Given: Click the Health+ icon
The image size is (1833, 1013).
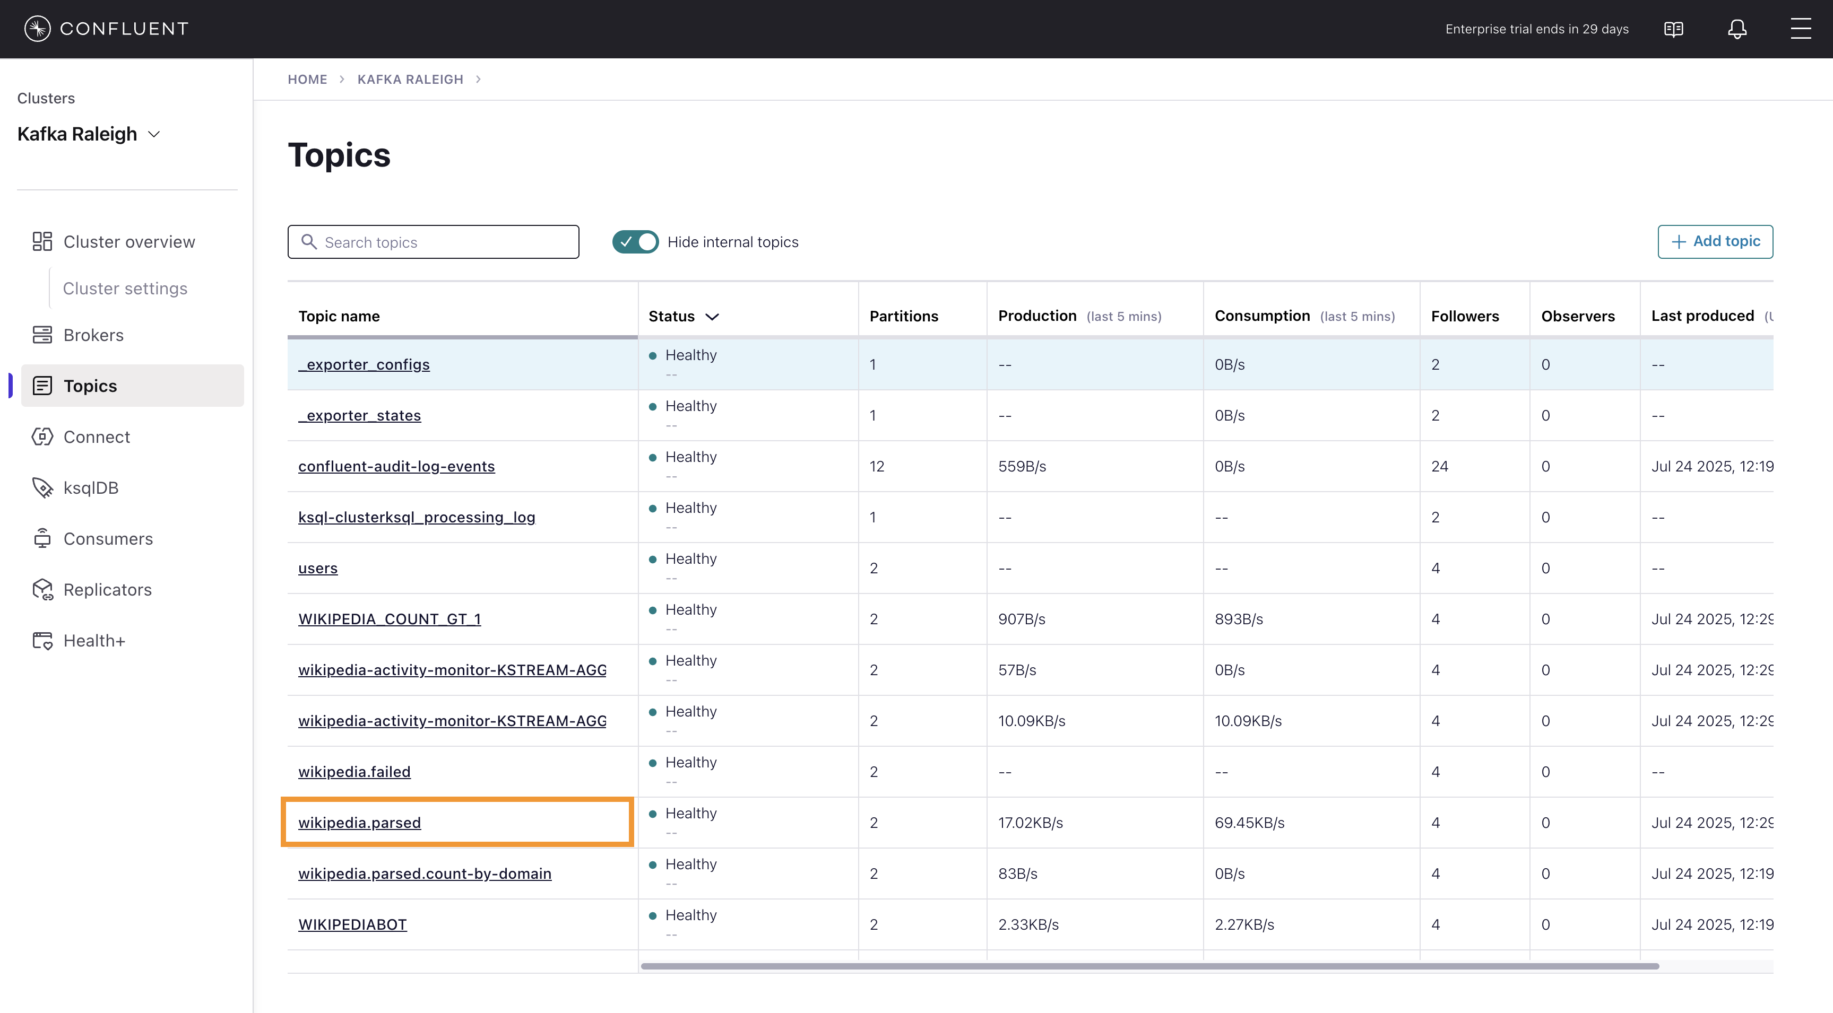Looking at the screenshot, I should tap(42, 640).
